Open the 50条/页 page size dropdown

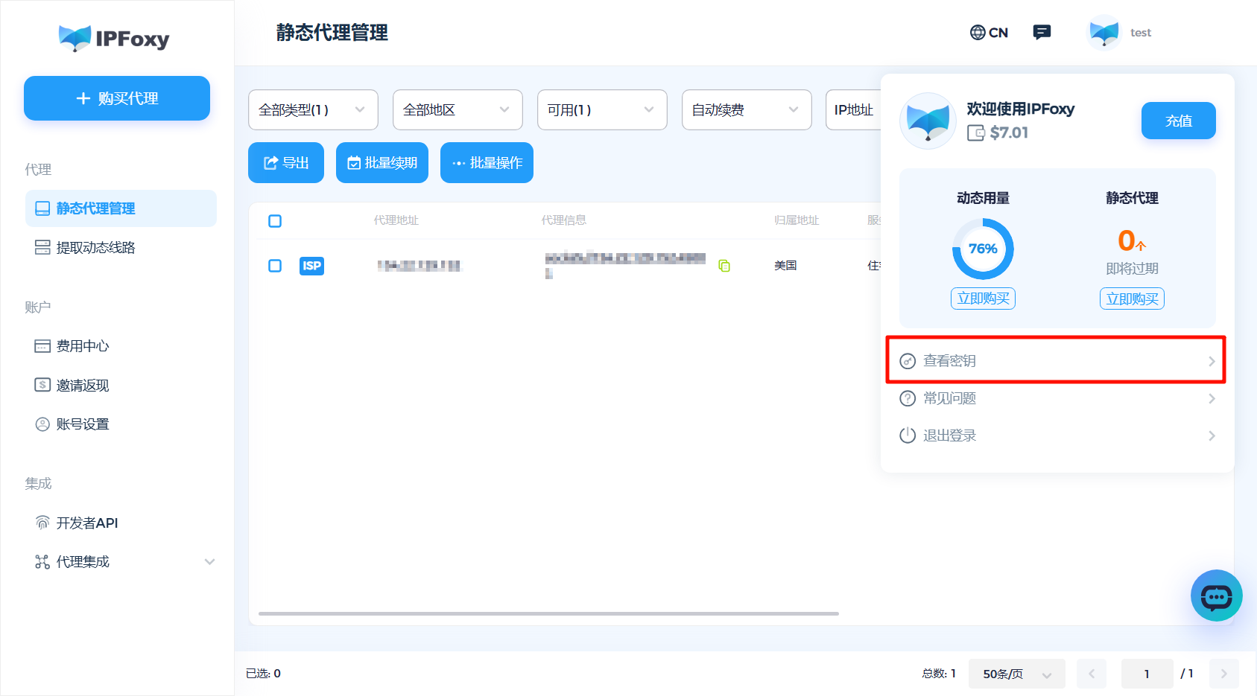tap(1016, 673)
